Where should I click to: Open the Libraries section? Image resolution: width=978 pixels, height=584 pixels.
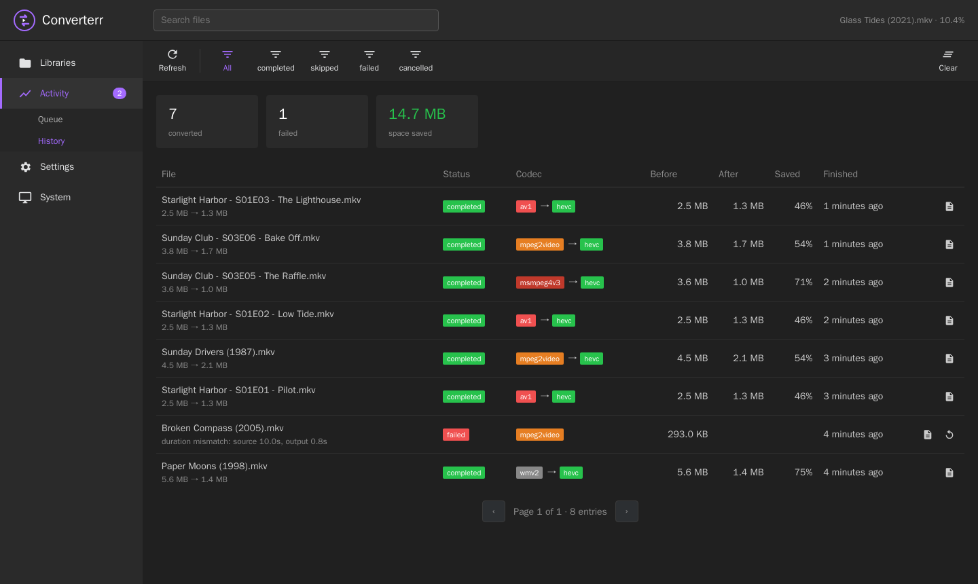[71, 63]
